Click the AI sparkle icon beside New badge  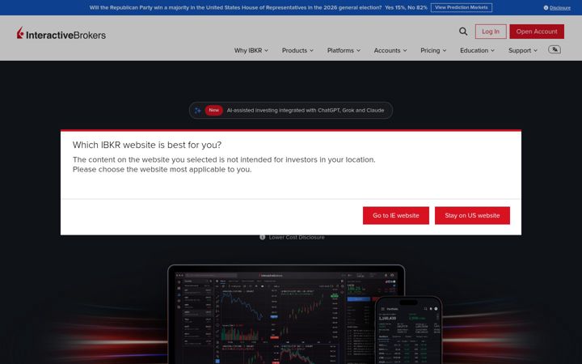pyautogui.click(x=198, y=111)
